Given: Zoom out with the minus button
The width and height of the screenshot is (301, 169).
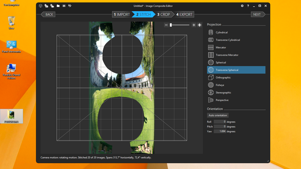Looking at the screenshot, I should tap(166, 25).
